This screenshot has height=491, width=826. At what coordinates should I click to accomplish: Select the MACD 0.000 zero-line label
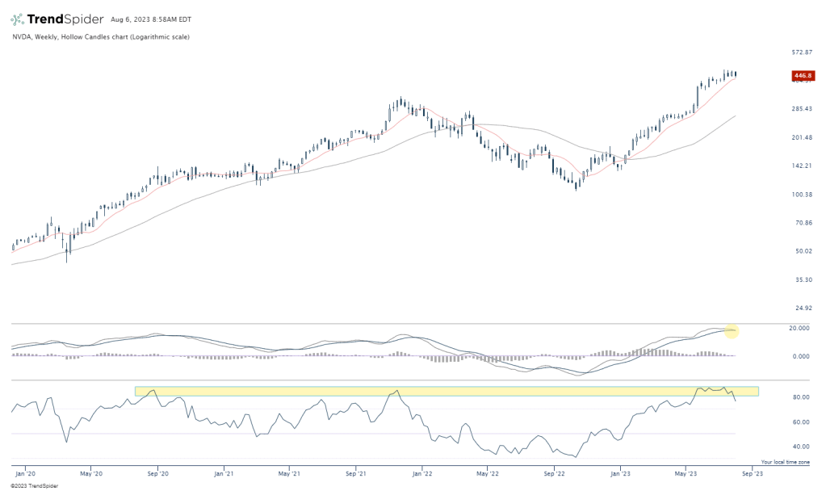coord(799,356)
